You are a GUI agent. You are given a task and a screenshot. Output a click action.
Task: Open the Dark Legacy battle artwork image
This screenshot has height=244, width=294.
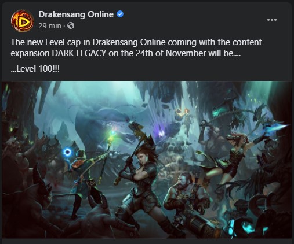point(147,160)
